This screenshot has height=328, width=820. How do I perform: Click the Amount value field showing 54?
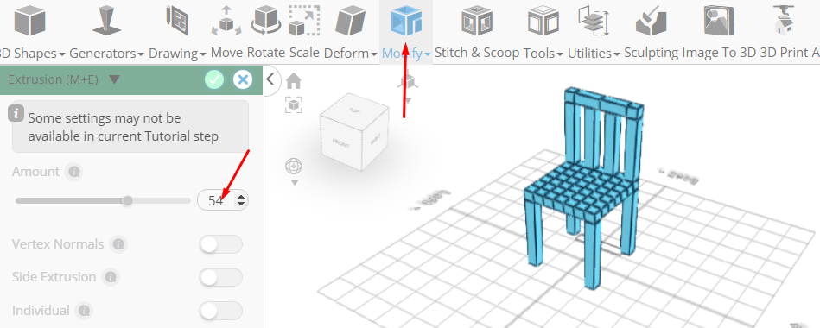coord(215,200)
